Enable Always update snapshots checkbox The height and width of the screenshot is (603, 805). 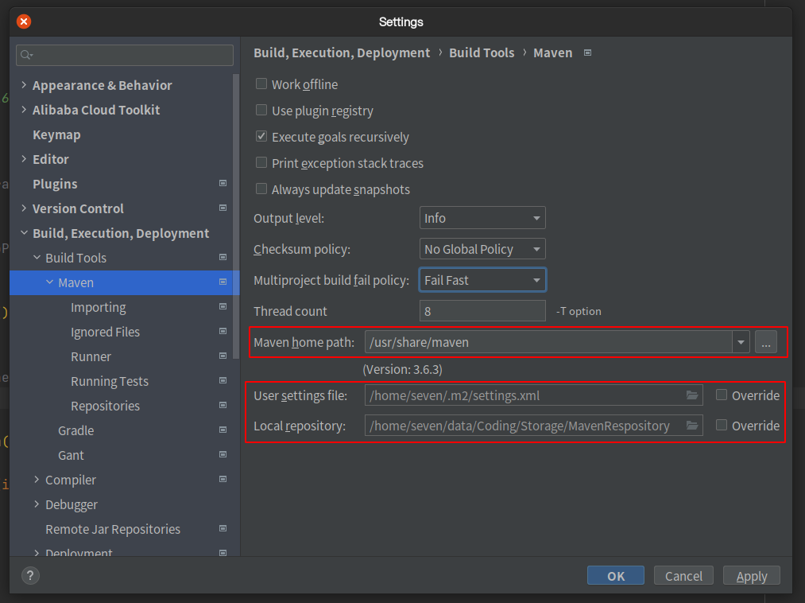[x=261, y=189]
